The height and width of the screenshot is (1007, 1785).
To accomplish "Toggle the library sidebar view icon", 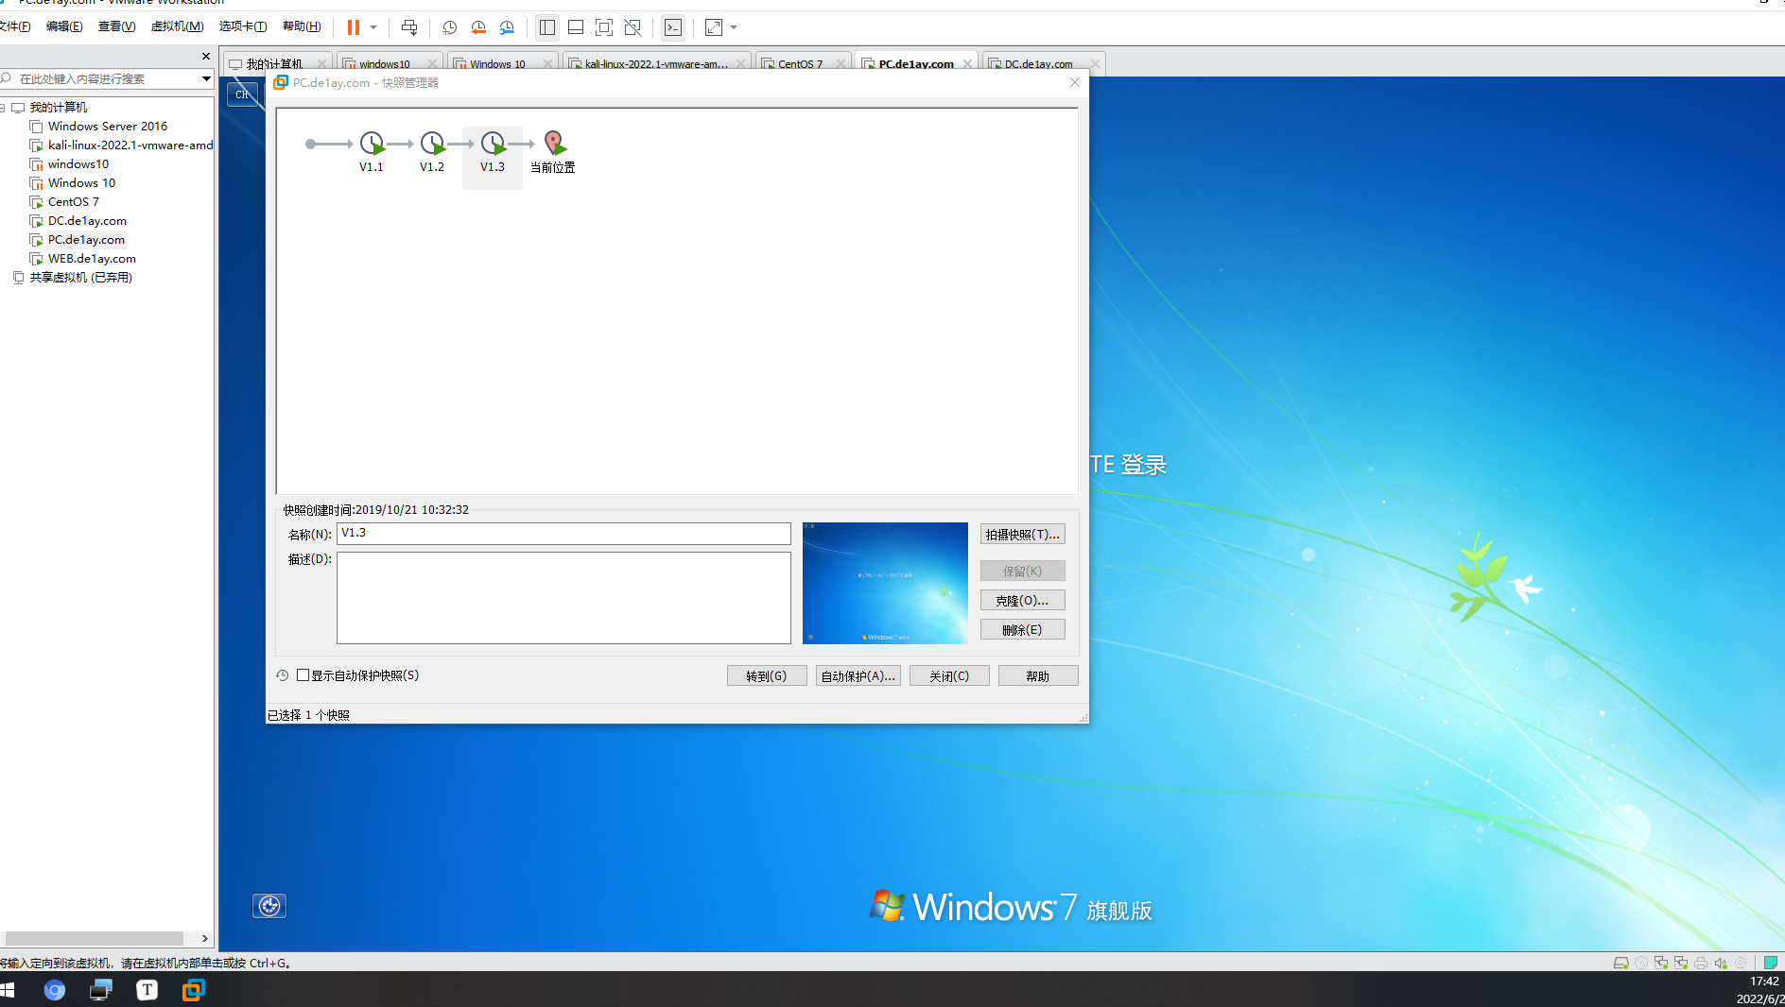I will coord(547,27).
